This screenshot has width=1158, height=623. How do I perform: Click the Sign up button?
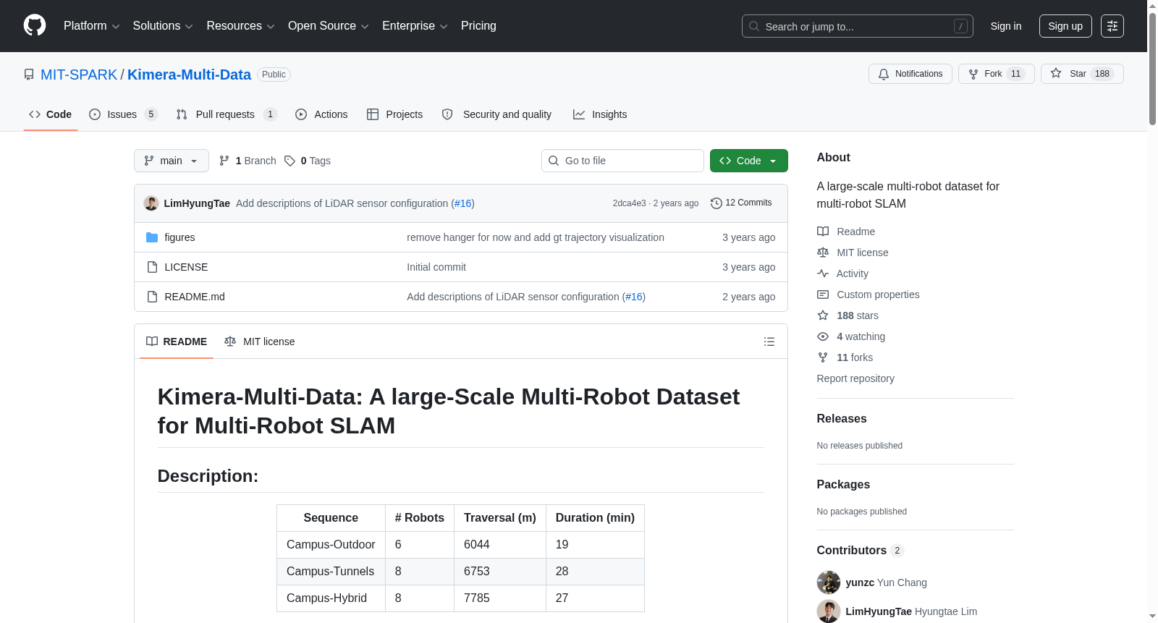[1065, 26]
